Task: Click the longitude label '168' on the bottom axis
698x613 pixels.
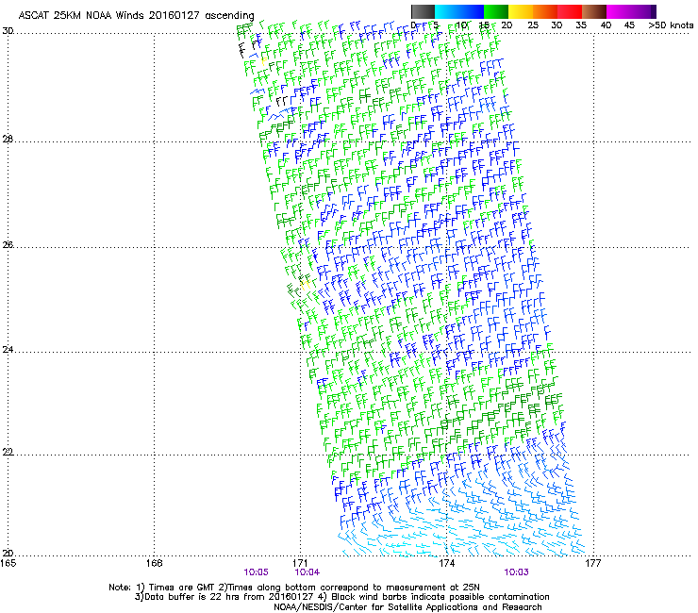Action: [154, 563]
